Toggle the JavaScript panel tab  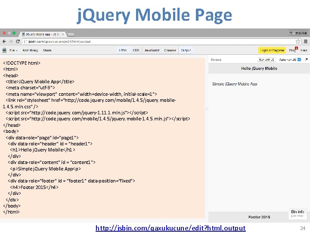(152, 50)
